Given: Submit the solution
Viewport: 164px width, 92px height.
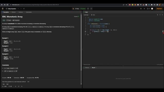Looking at the screenshot, I should [x=83, y=9].
